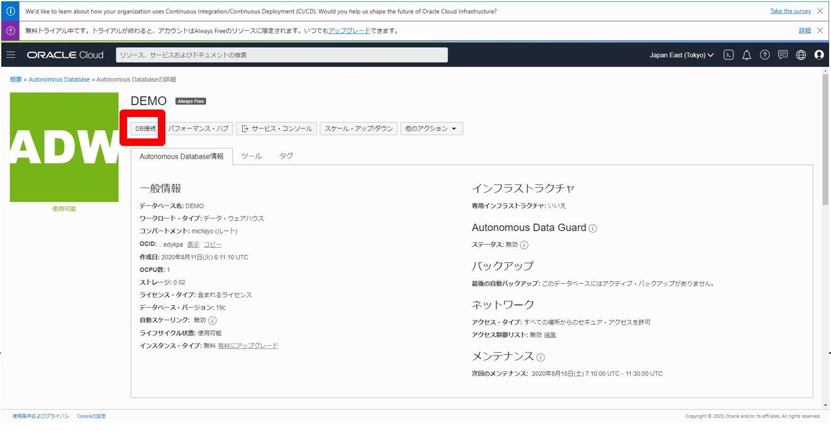Click the info icon next to 自動スケーリング
This screenshot has width=831, height=431.
pyautogui.click(x=213, y=320)
